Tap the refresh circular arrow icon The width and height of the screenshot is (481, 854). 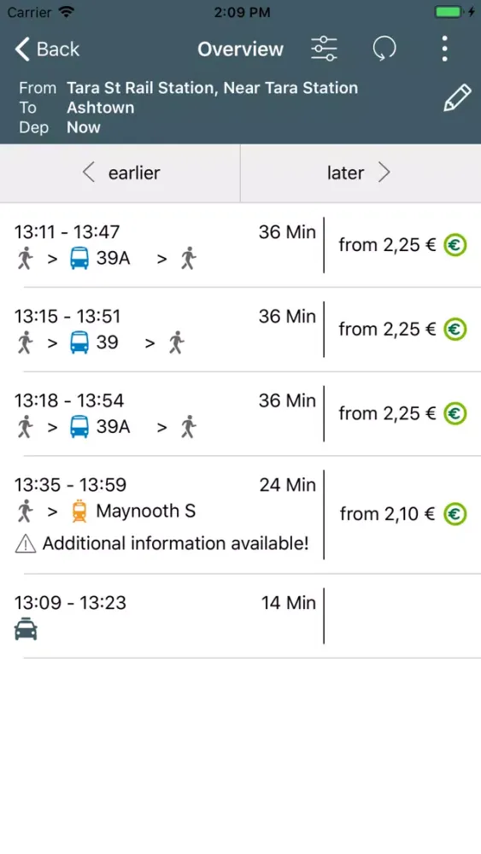(384, 49)
